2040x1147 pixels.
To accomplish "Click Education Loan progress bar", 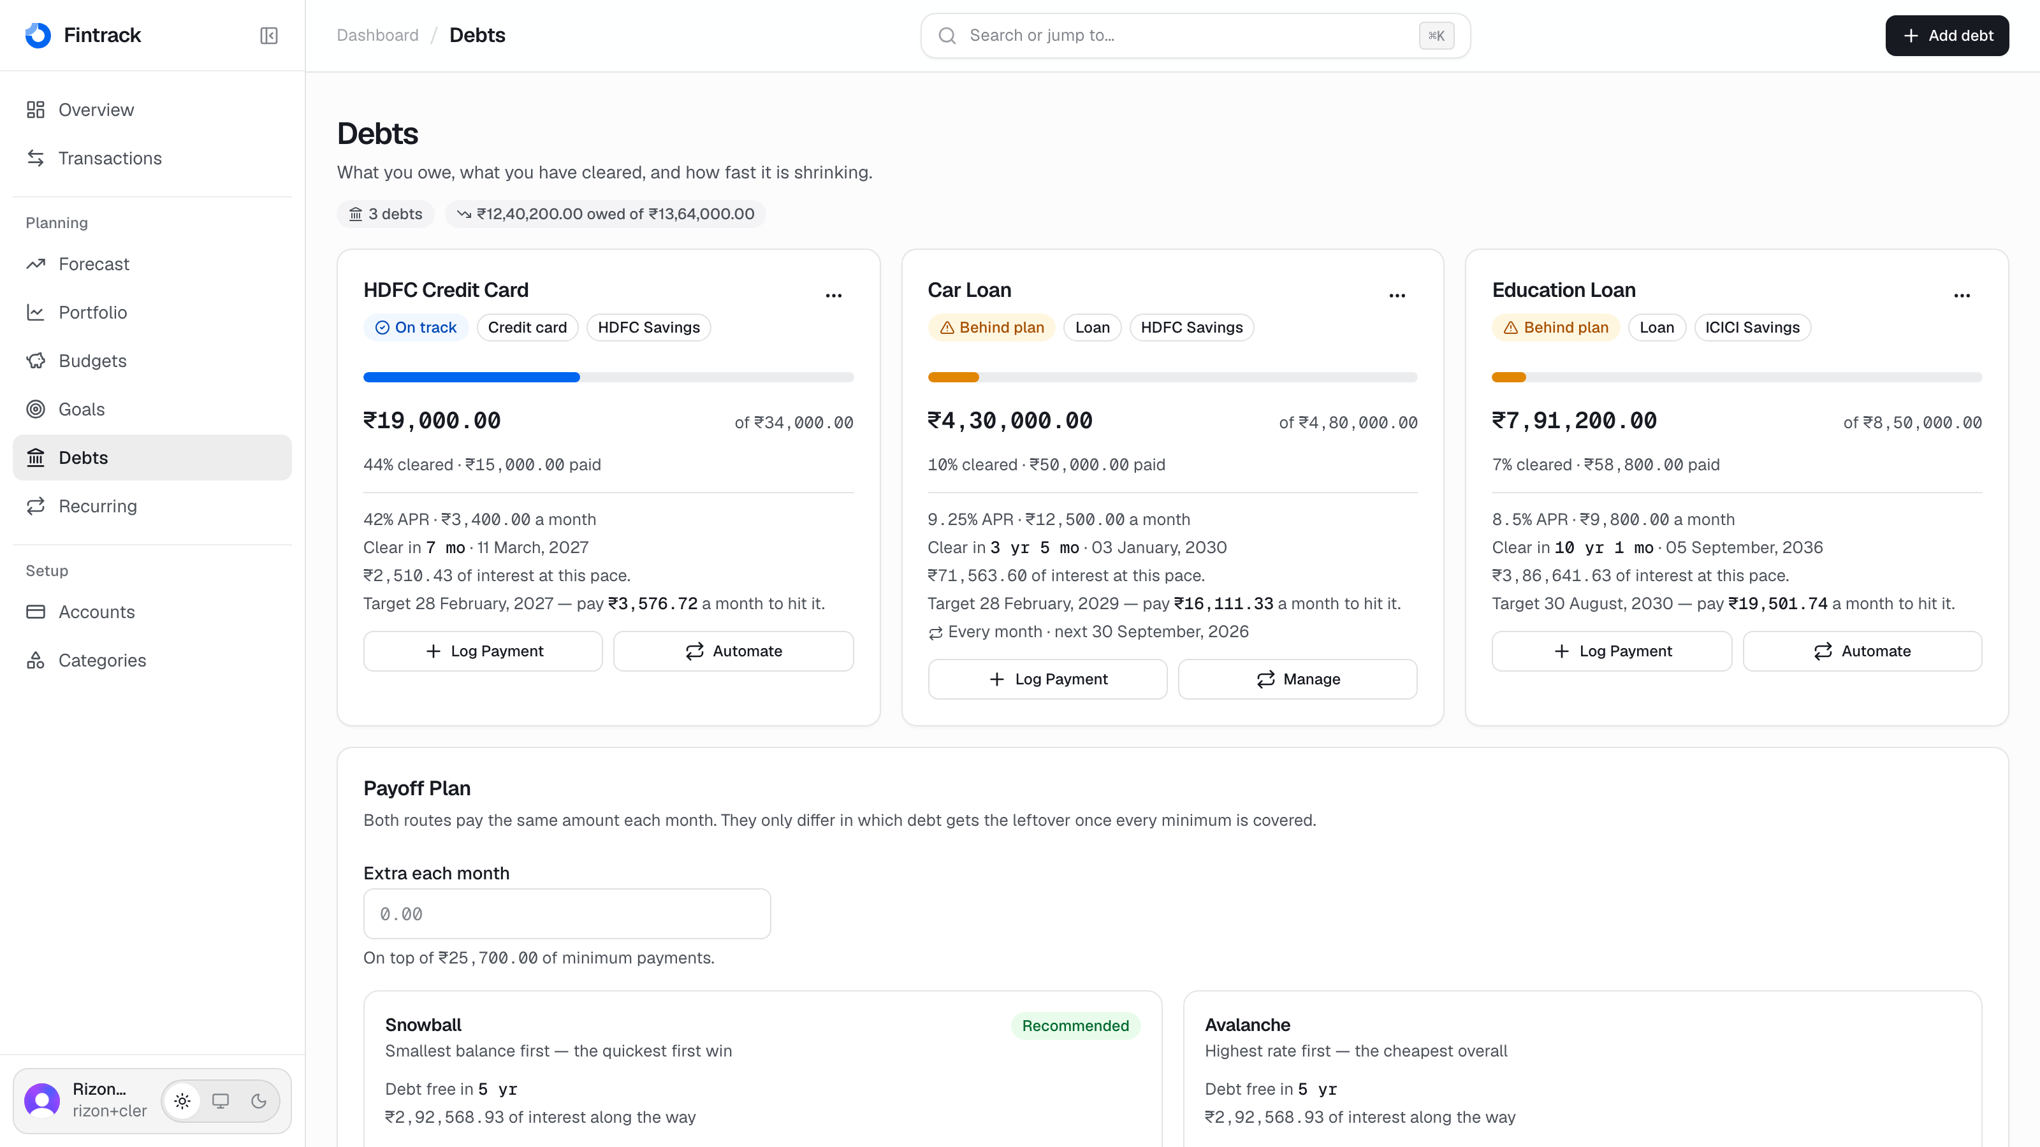I will click(x=1737, y=378).
